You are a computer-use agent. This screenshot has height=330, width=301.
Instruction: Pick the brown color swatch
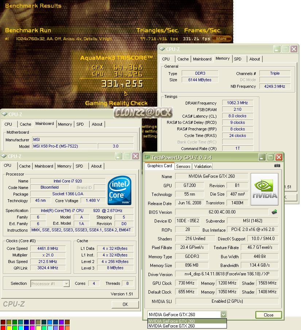[x=67, y=322]
